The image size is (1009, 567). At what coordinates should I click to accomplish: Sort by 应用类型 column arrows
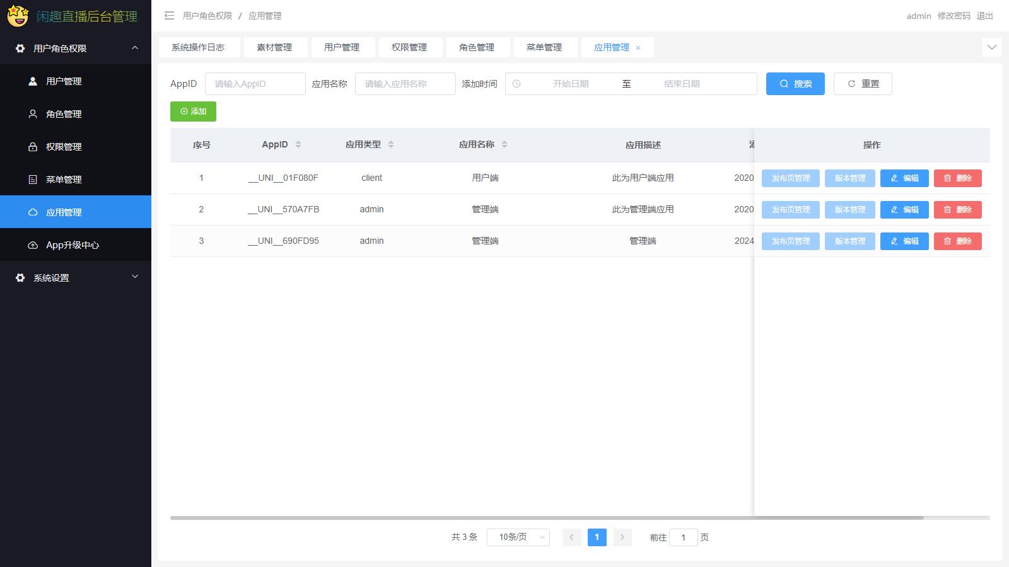coord(391,144)
